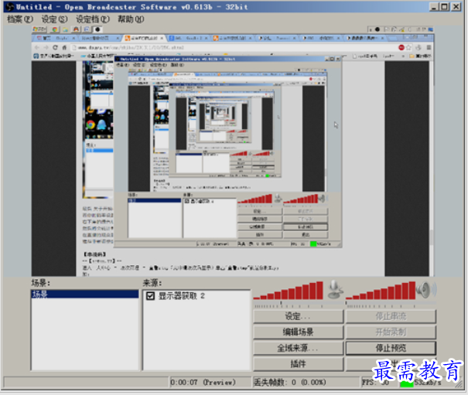Click the 丢失帧数: 0 (0.00%) status

click(x=289, y=382)
